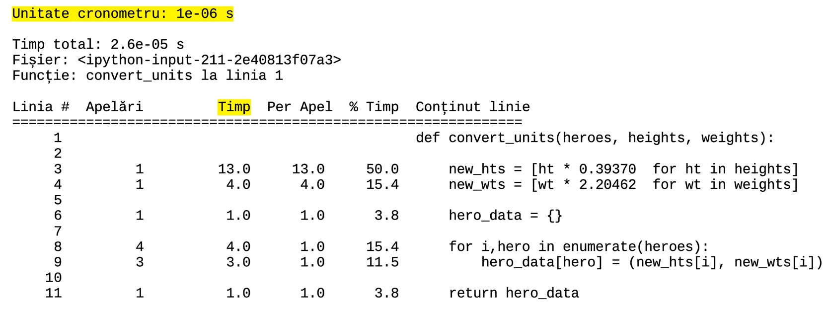The image size is (829, 310).
Task: Click the 'def convert_units' code line
Action: 595,138
